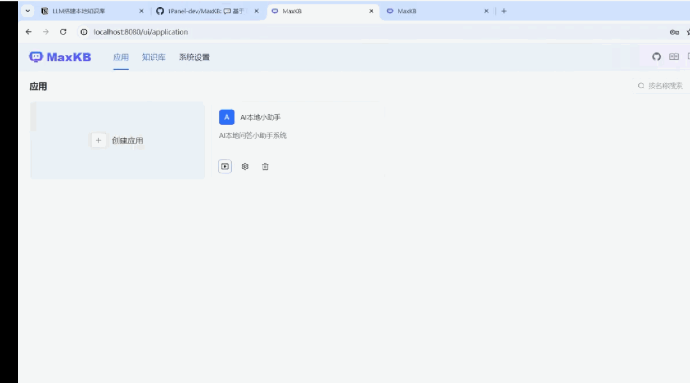Viewport: 690px width, 383px height.
Task: Click description AI本地问答小助手系统
Action: click(x=252, y=135)
